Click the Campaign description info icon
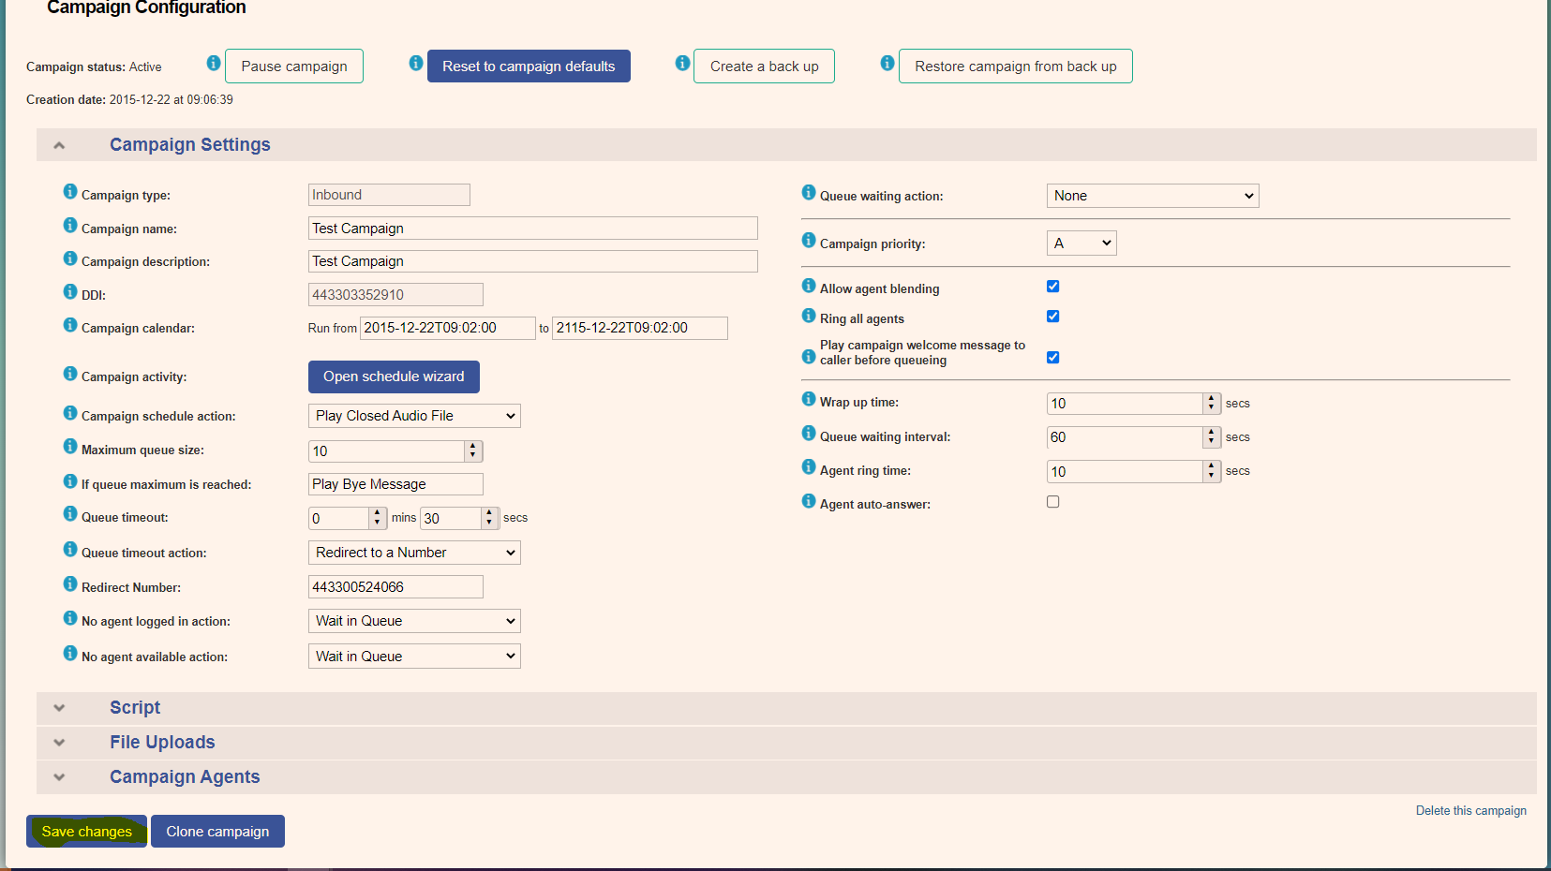The height and width of the screenshot is (871, 1551). 70,258
